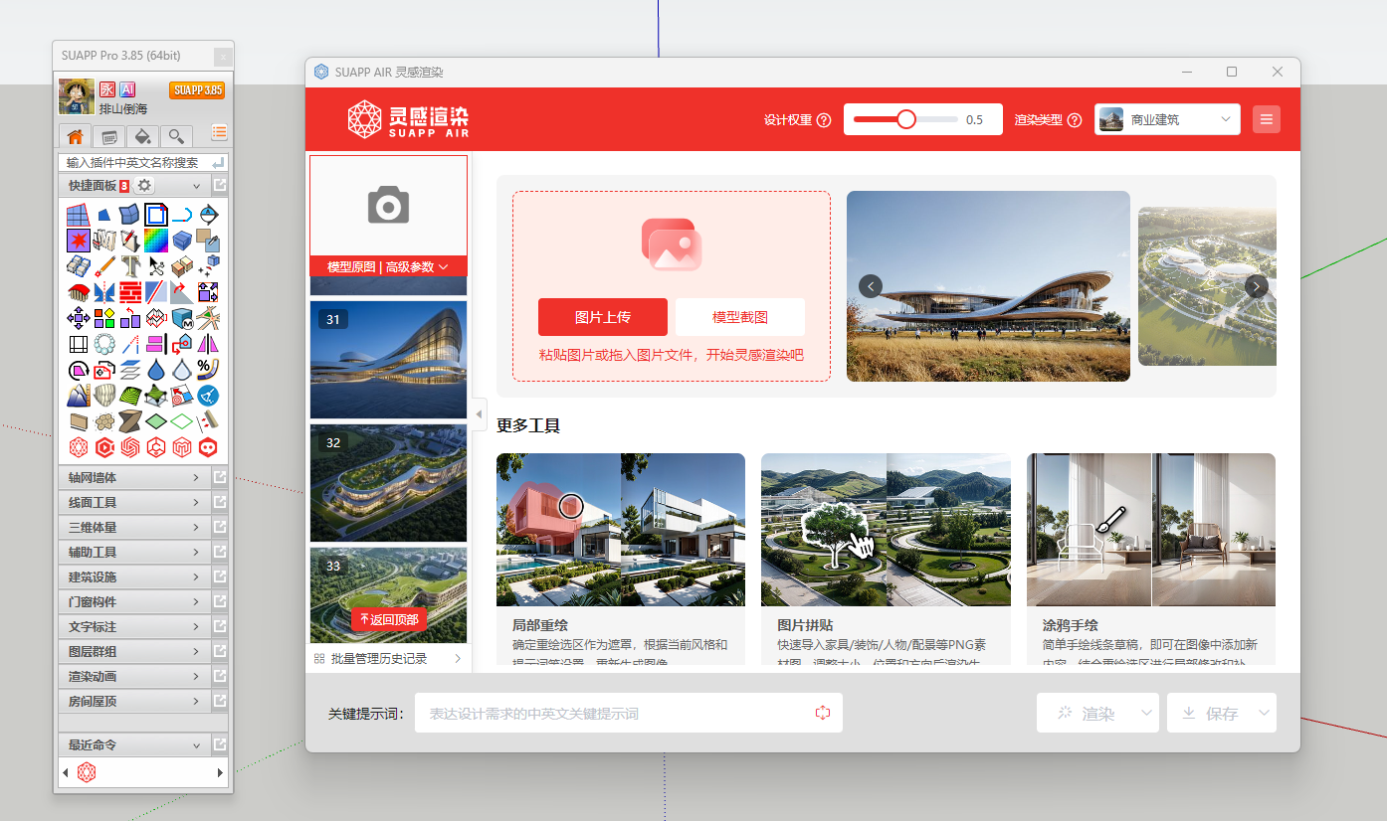The width and height of the screenshot is (1387, 821).
Task: Collapse the 最近命令 section
Action: click(x=196, y=744)
